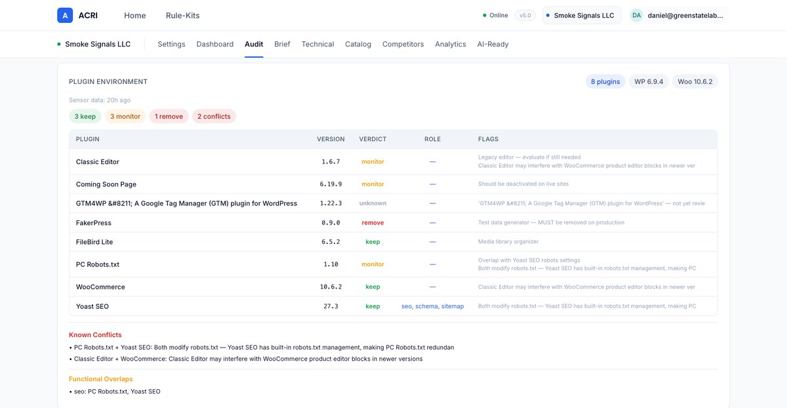This screenshot has width=787, height=408.
Task: Open the Competitors tab
Action: [x=403, y=44]
